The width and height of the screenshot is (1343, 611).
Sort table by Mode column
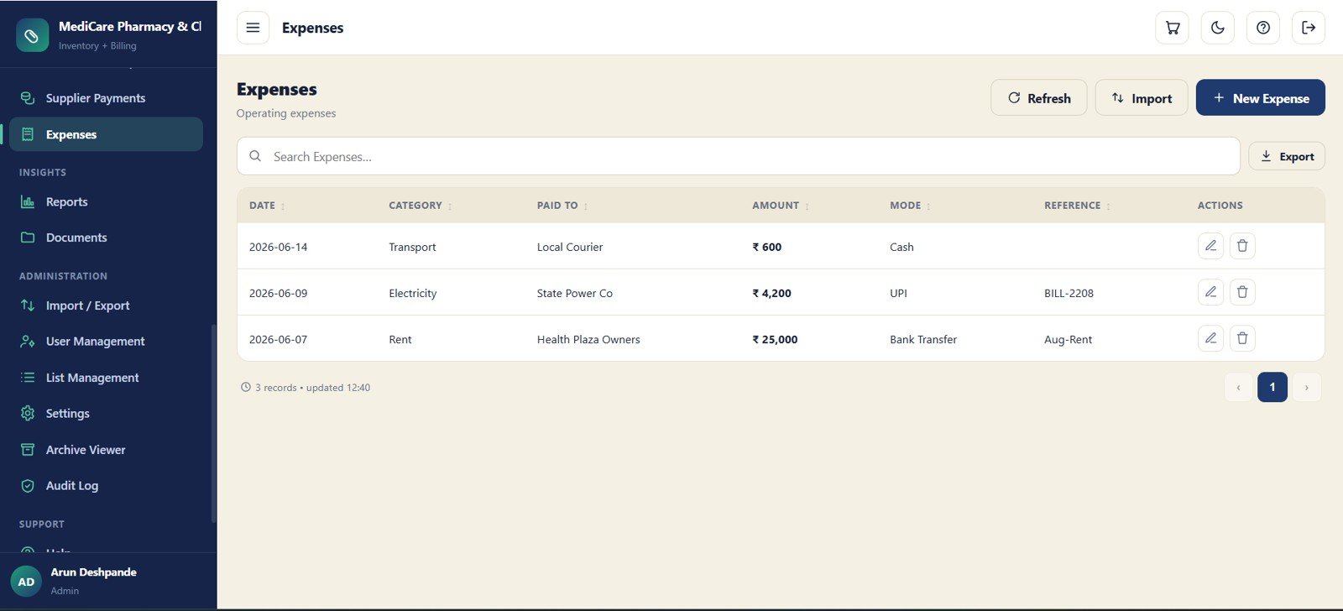pyautogui.click(x=911, y=206)
